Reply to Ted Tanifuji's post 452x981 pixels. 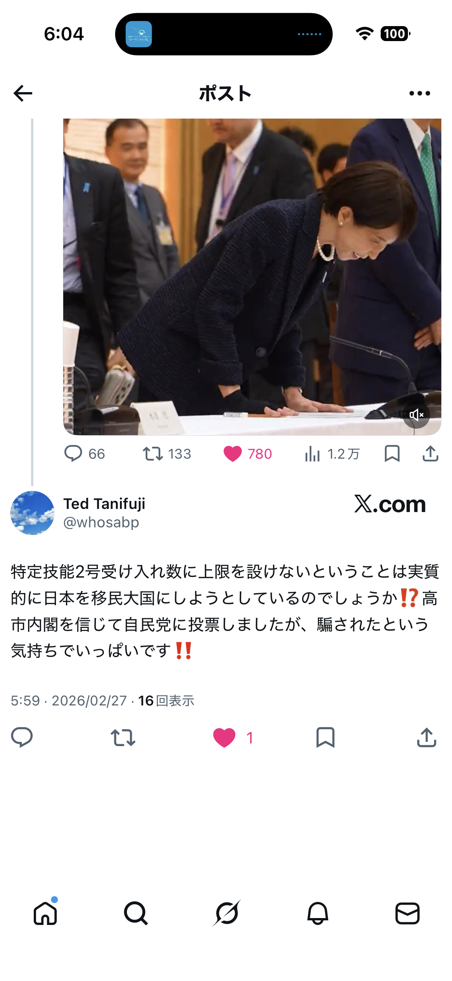point(22,737)
